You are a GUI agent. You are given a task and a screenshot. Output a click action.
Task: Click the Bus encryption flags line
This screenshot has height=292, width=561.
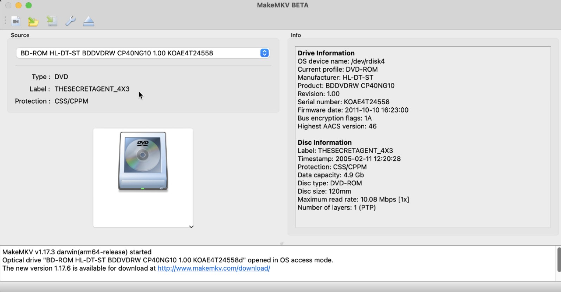(335, 118)
